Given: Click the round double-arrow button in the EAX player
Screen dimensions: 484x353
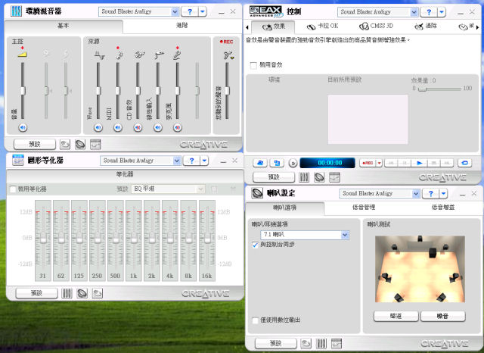Looking at the screenshot, I should click(293, 163).
